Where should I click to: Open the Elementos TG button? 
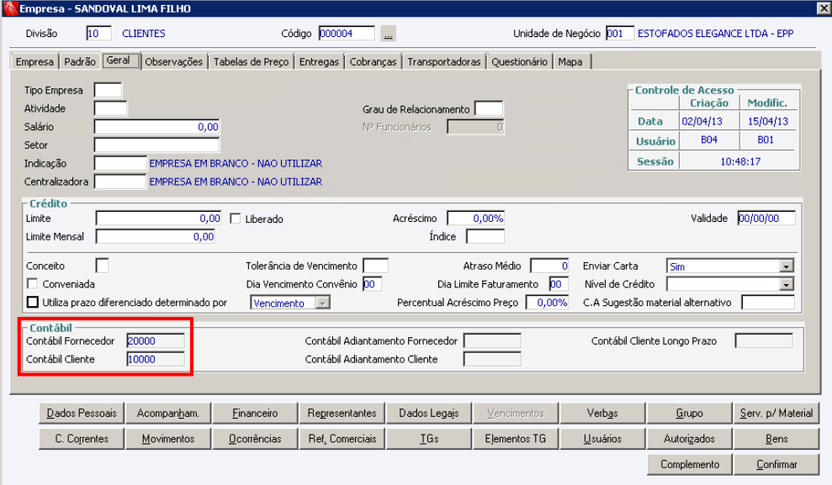click(515, 439)
